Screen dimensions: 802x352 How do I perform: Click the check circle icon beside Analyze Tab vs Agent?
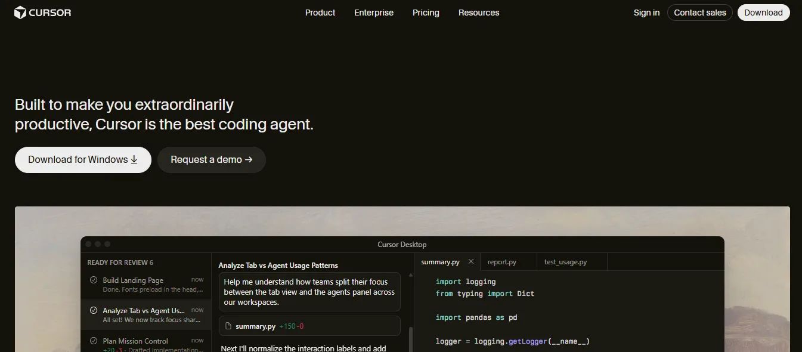[x=94, y=310]
